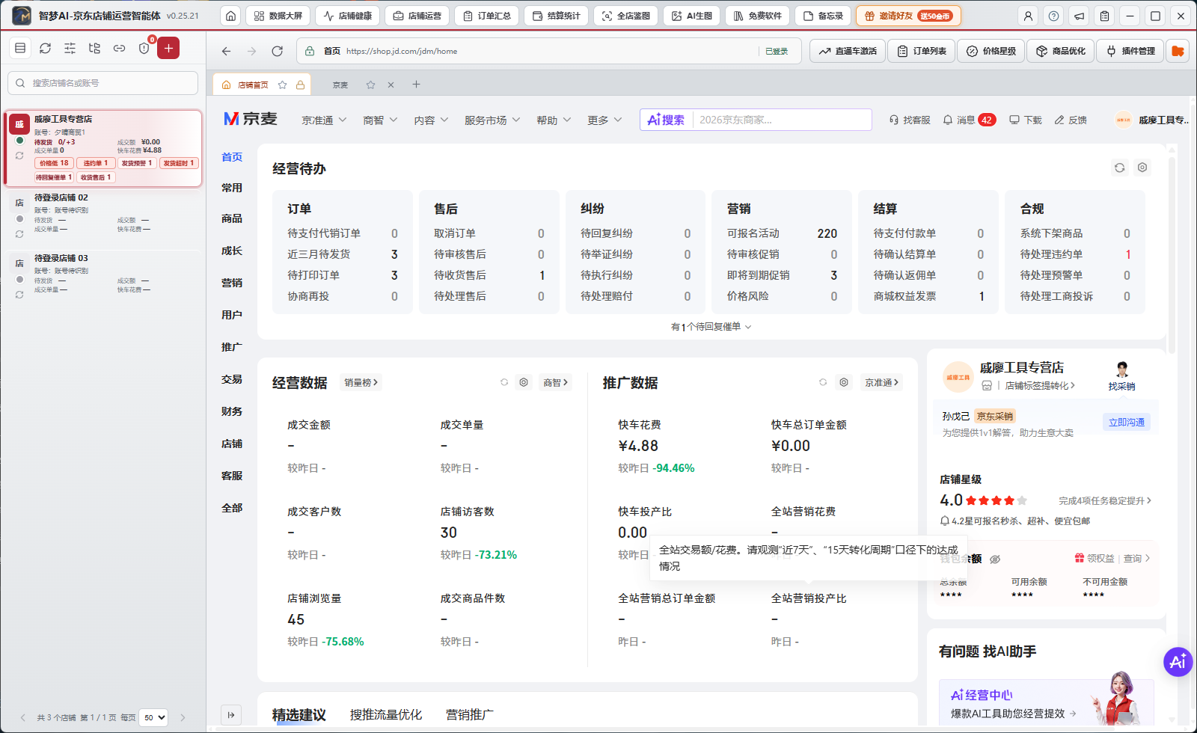The height and width of the screenshot is (733, 1197).
Task: Expand the 京准通 menu
Action: coord(324,120)
